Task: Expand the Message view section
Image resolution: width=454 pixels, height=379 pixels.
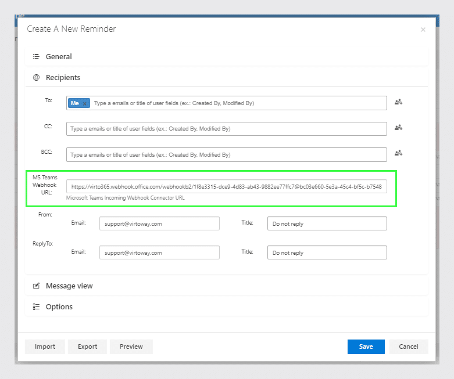Action: (227, 286)
